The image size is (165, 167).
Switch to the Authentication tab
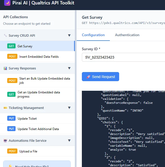[x=127, y=35]
